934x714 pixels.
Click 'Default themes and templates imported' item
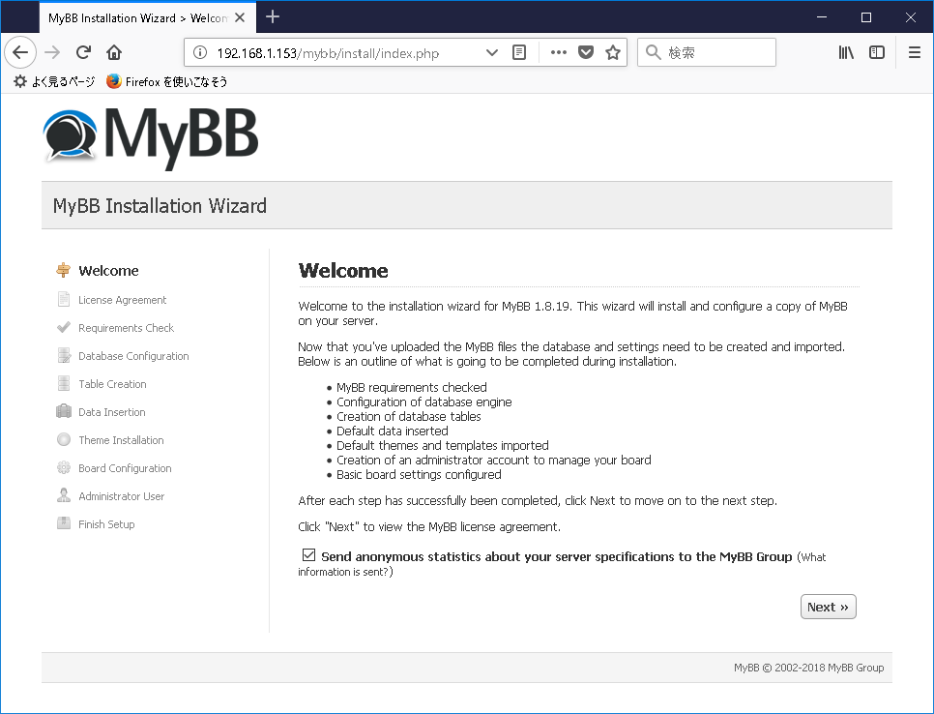point(443,445)
